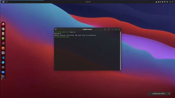Click the search icon in terminal header
Viewport: 175px width, 98px height.
[x=105, y=29]
